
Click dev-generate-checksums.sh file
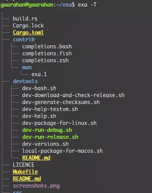tap(61, 102)
